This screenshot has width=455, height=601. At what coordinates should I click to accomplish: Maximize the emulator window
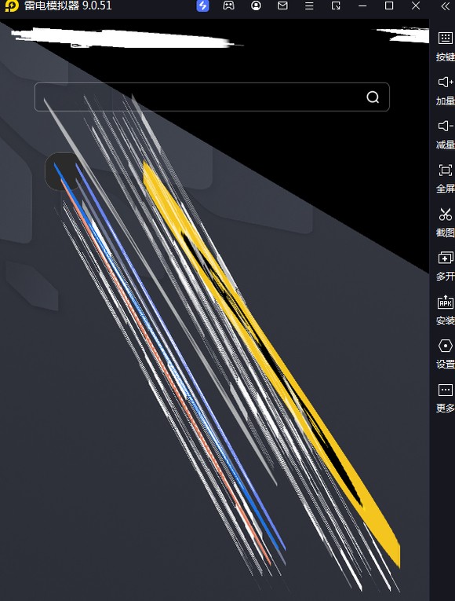pos(389,5)
